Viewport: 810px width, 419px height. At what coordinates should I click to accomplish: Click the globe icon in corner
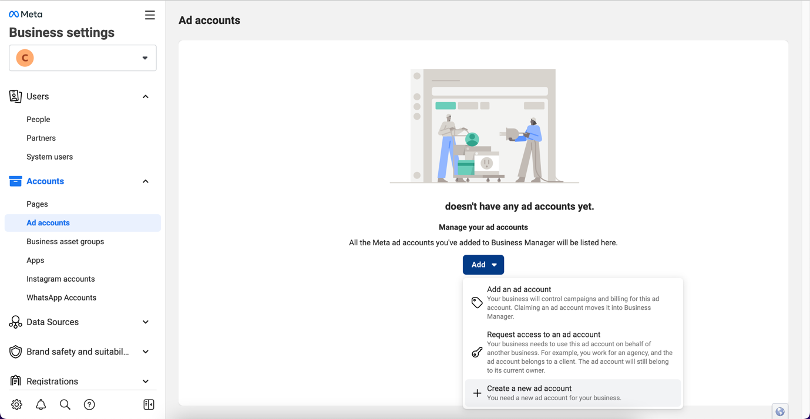point(779,411)
